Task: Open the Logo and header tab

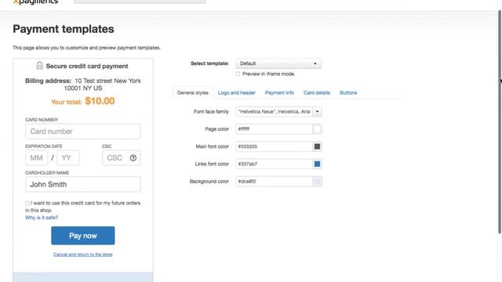Action: tap(237, 92)
